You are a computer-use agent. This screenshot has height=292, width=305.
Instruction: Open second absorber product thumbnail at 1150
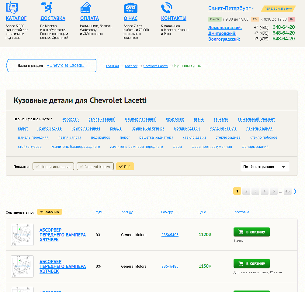22,267
